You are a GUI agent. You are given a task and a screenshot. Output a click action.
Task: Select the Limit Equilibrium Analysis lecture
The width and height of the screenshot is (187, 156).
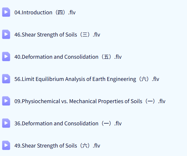(x=87, y=79)
